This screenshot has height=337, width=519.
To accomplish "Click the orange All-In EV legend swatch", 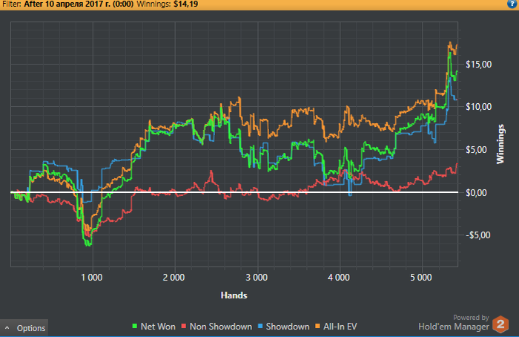I will coord(317,327).
